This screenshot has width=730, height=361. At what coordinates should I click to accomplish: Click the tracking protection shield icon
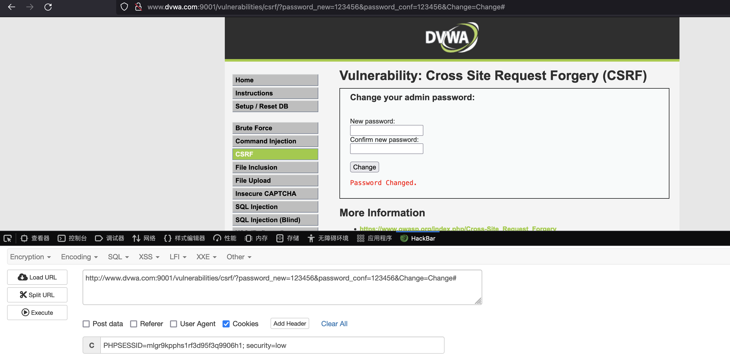(x=124, y=7)
